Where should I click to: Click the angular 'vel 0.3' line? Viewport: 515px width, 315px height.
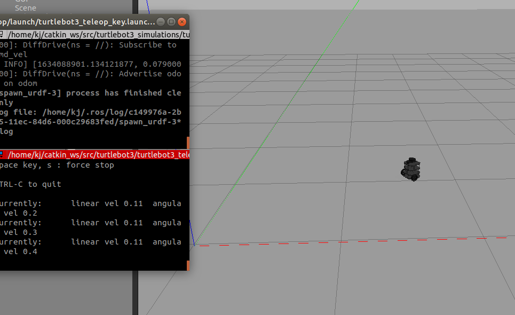tap(20, 233)
